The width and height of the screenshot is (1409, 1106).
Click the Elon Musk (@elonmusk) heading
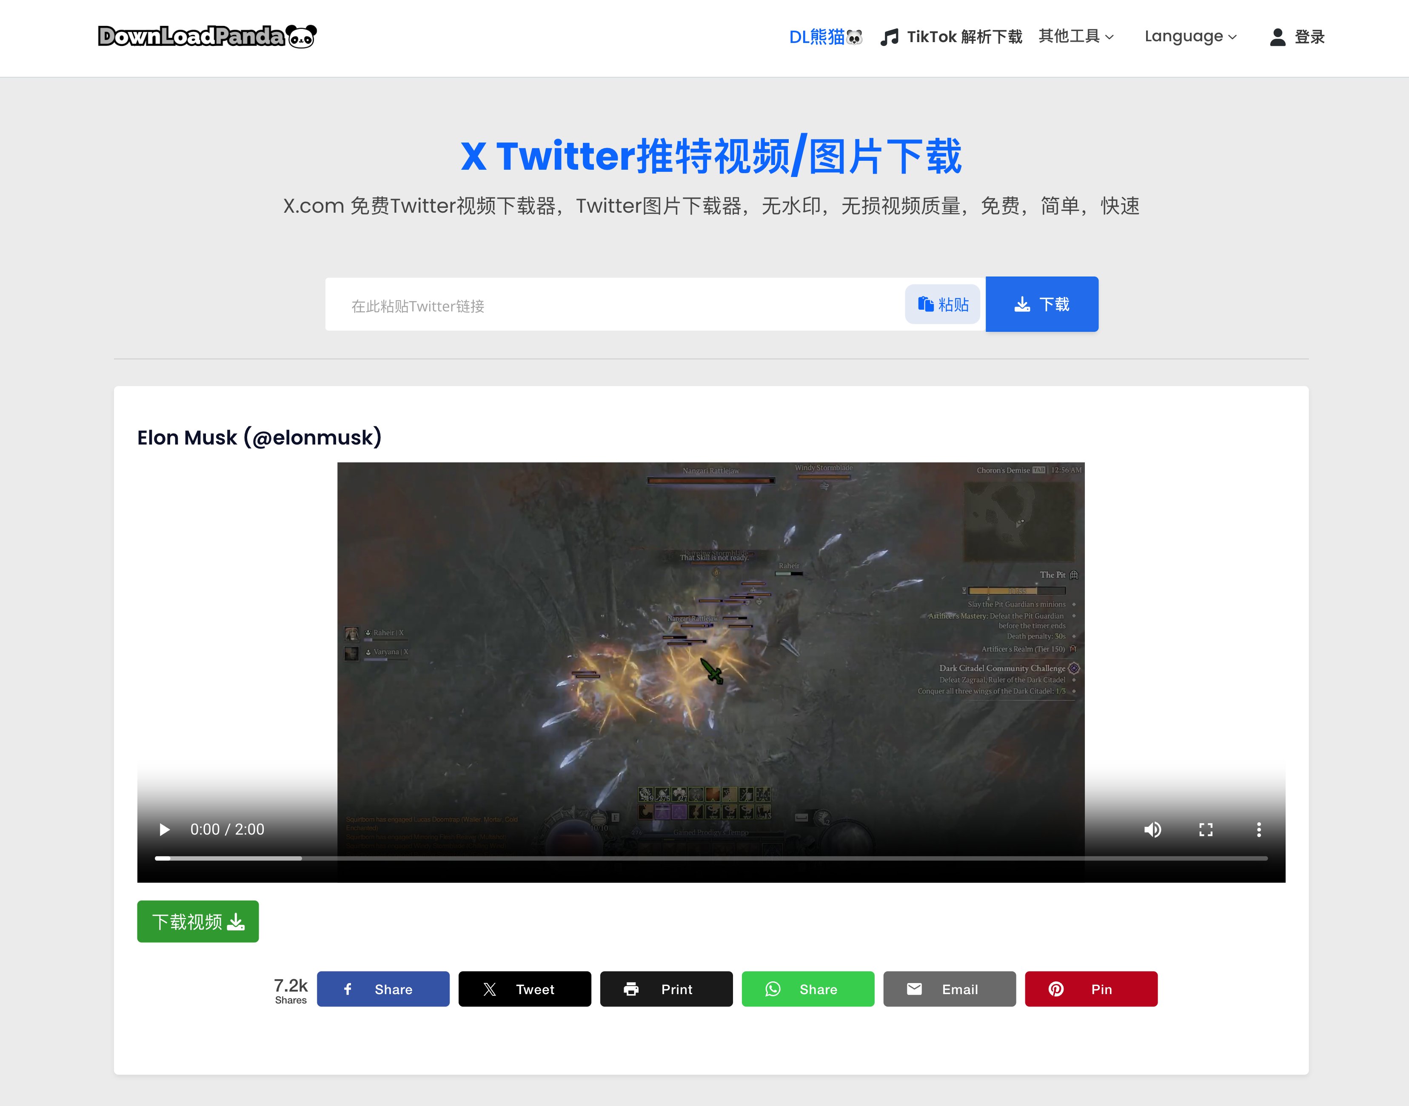[260, 438]
